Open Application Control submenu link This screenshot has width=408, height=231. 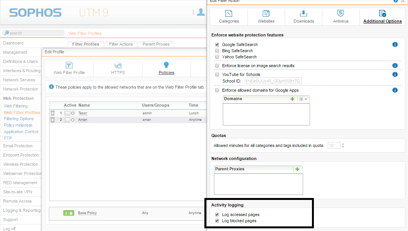21,132
